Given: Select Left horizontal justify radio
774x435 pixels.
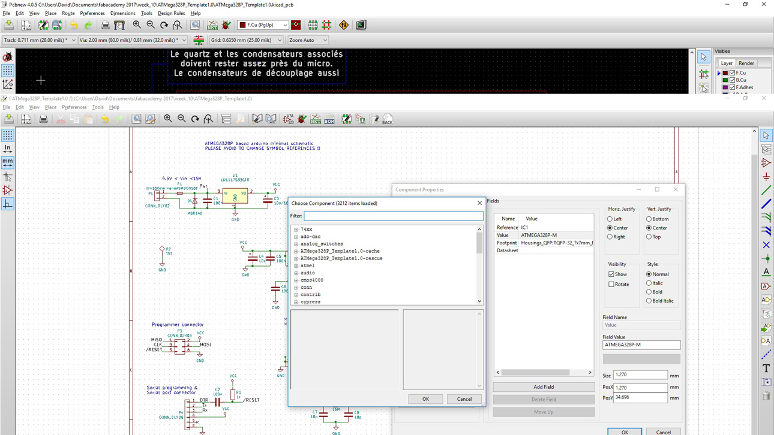Looking at the screenshot, I should click(x=610, y=219).
